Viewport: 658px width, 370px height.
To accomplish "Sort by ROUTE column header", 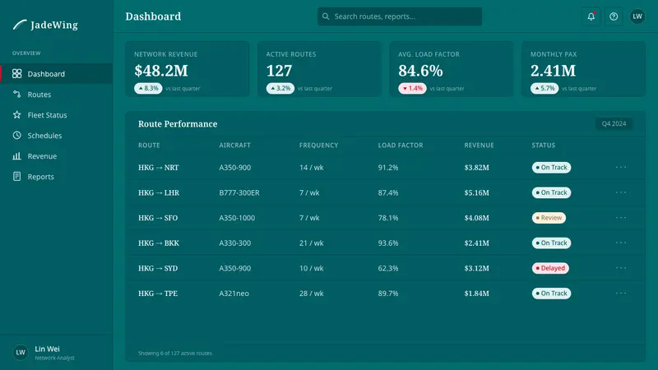I will pyautogui.click(x=149, y=146).
